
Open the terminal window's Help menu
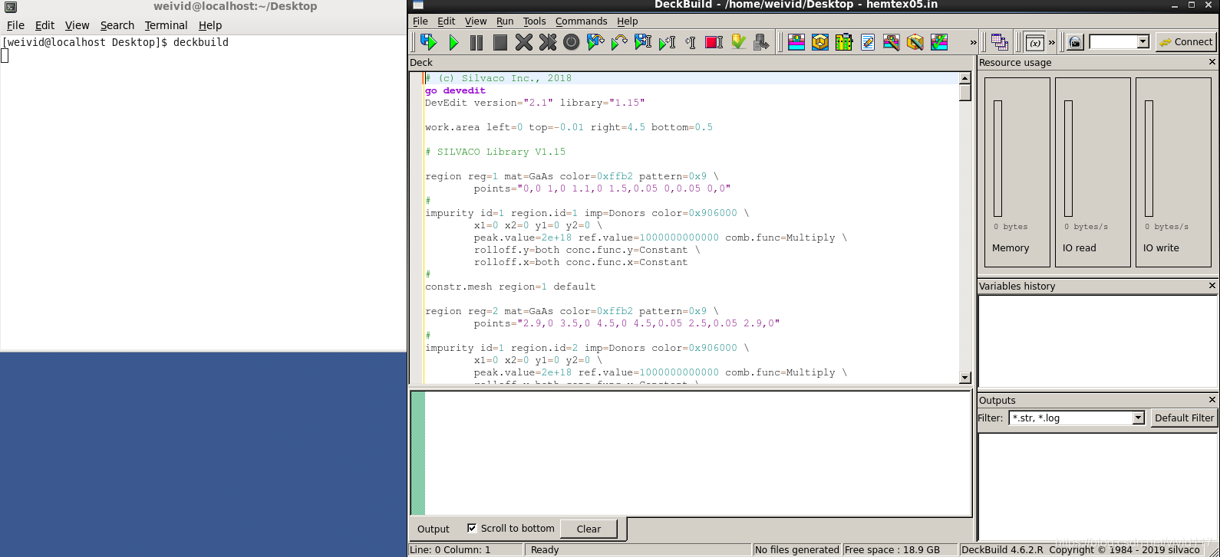click(210, 25)
